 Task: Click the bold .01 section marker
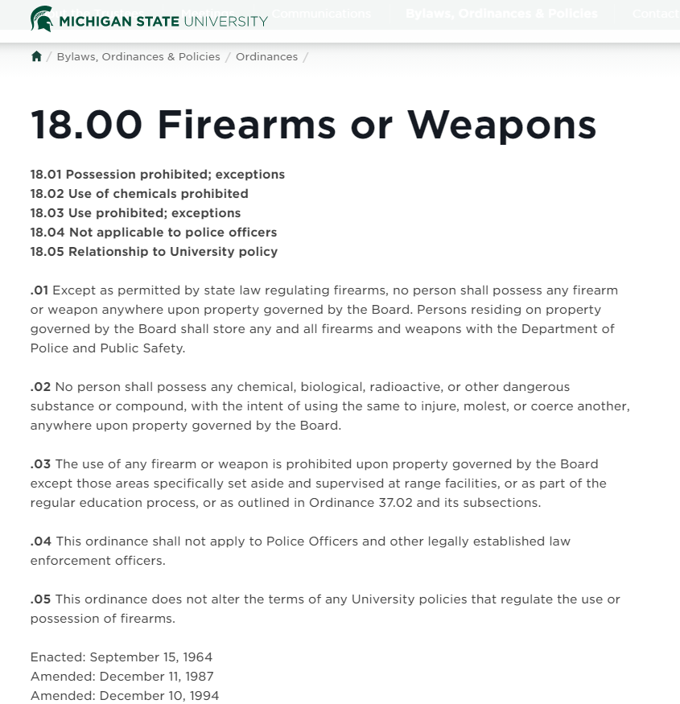39,290
